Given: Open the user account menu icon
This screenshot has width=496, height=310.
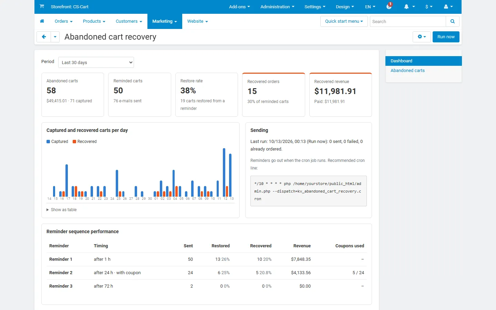Looking at the screenshot, I should coord(448,7).
